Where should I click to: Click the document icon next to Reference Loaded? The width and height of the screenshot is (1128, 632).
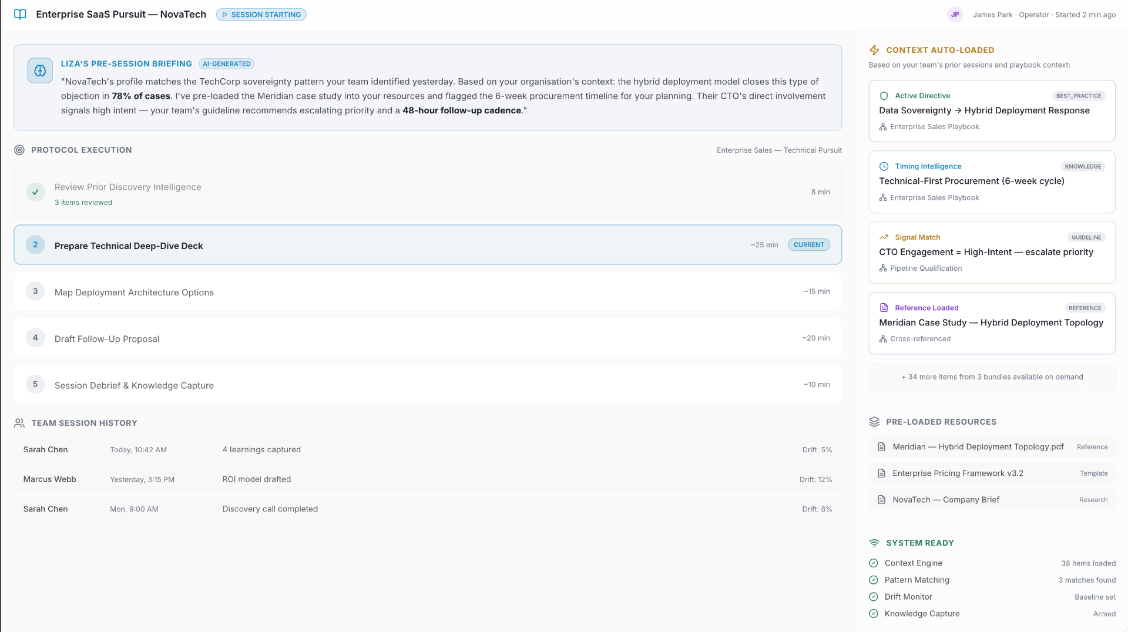coord(884,308)
